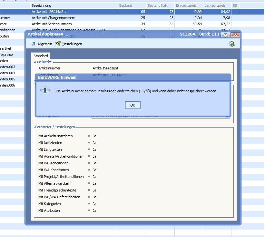Open the Allgemein menu
Viewport: 265px width, 237px height.
(x=44, y=44)
